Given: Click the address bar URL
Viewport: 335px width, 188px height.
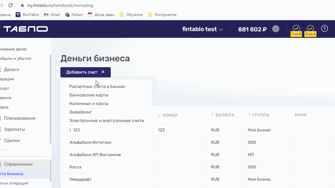Looking at the screenshot, I should coord(60,5).
